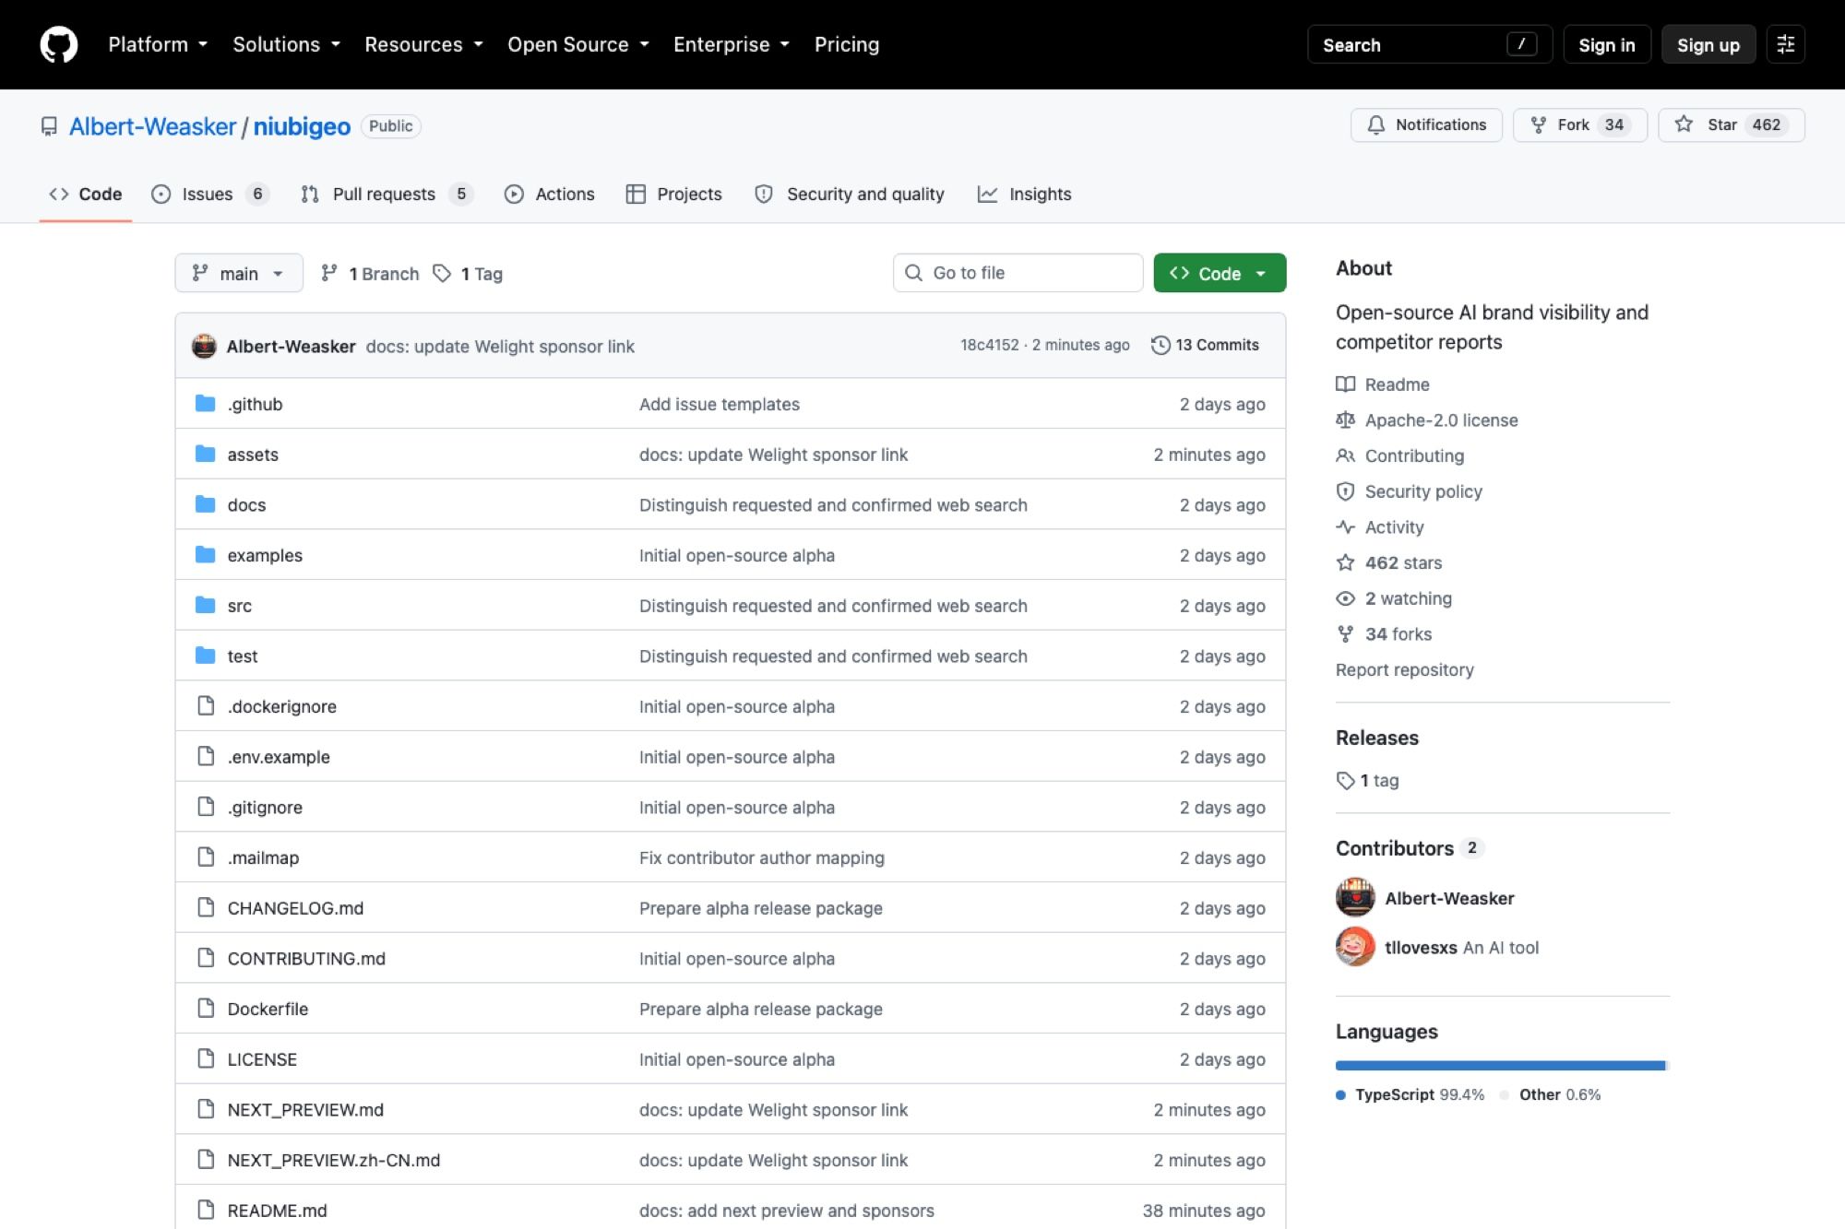The height and width of the screenshot is (1229, 1845).
Task: Click the Notifications bell icon
Action: [x=1375, y=124]
